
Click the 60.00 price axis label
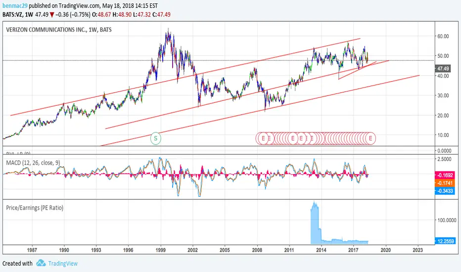coord(443,36)
